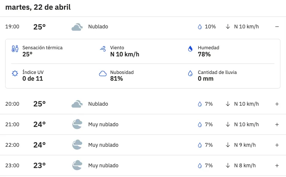The height and width of the screenshot is (177, 286).
Task: Click the Índice UV sun icon
Action: click(x=15, y=74)
